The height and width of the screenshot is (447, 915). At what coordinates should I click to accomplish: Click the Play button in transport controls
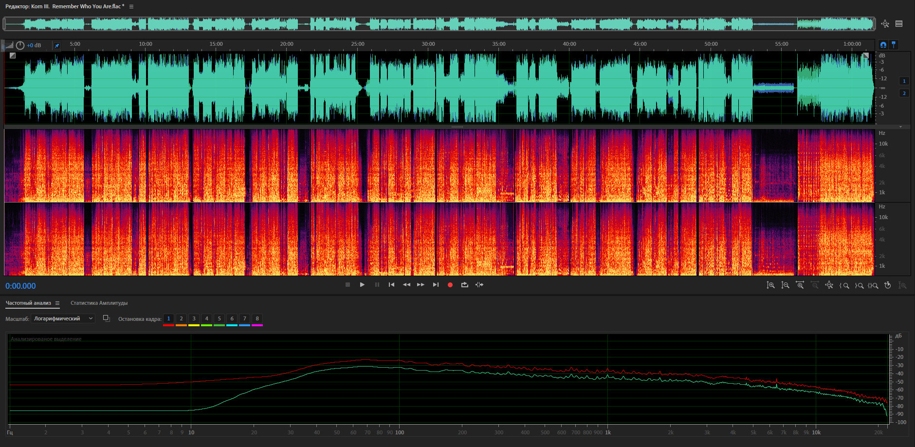coord(362,285)
